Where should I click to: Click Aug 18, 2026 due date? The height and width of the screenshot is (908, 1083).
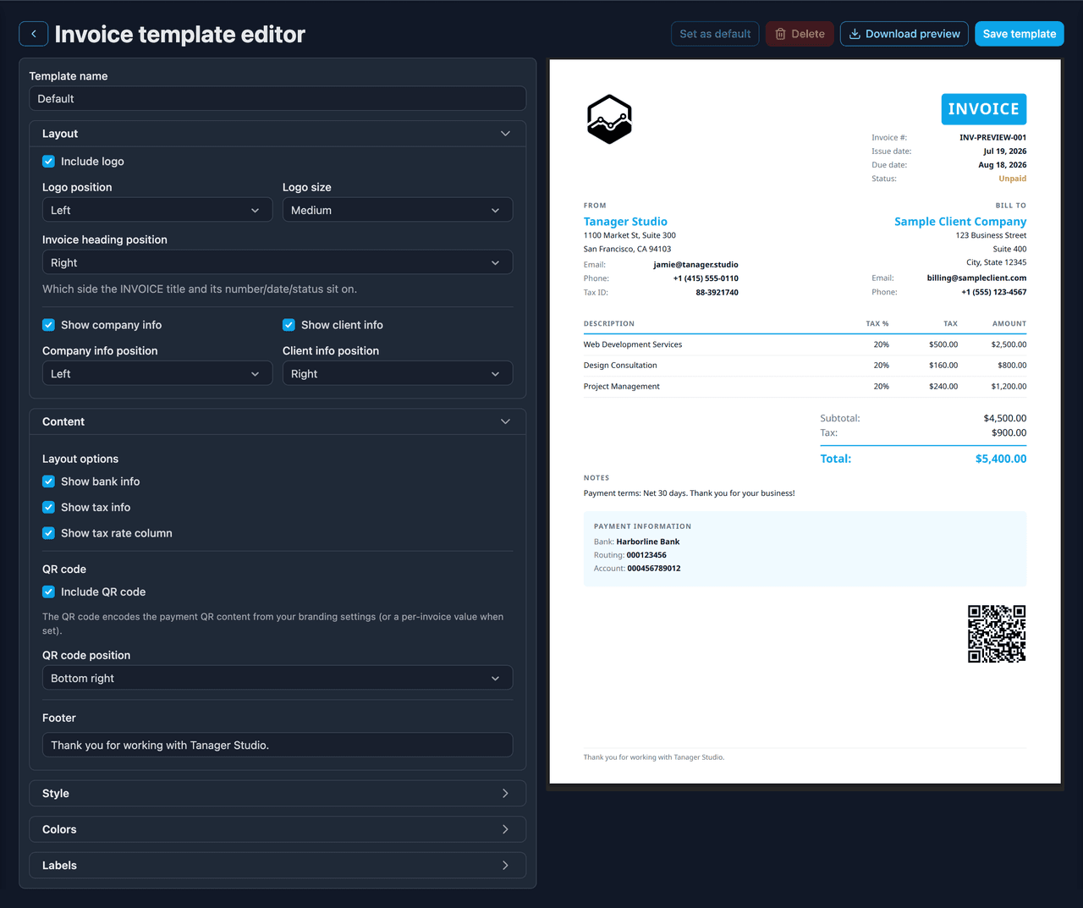[1003, 165]
